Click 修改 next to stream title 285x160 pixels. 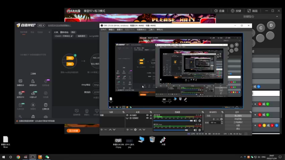click(73, 32)
